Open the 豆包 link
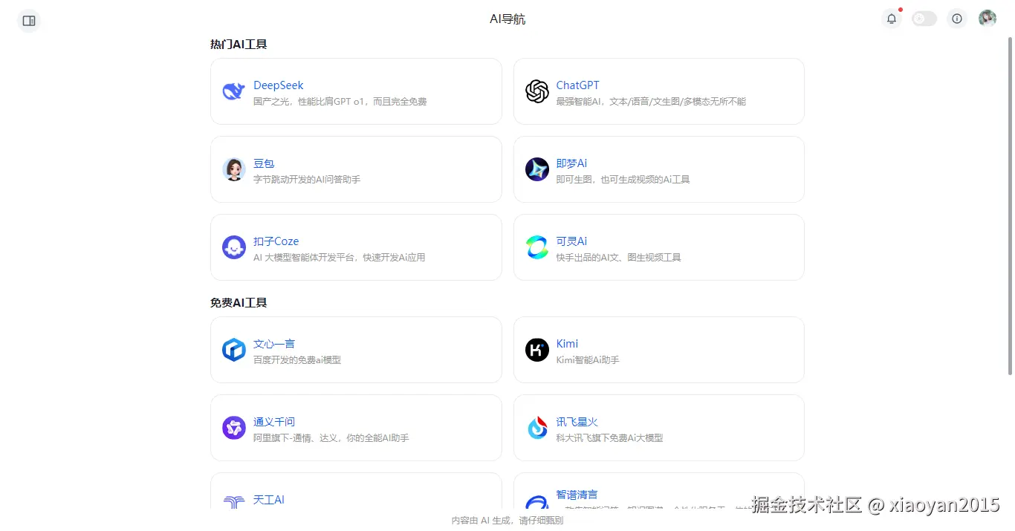Viewport: 1015px width, 531px height. pyautogui.click(x=264, y=163)
